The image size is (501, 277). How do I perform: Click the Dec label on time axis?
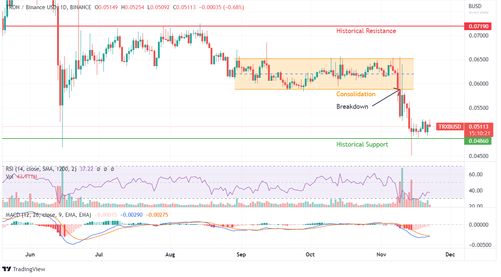pyautogui.click(x=451, y=254)
